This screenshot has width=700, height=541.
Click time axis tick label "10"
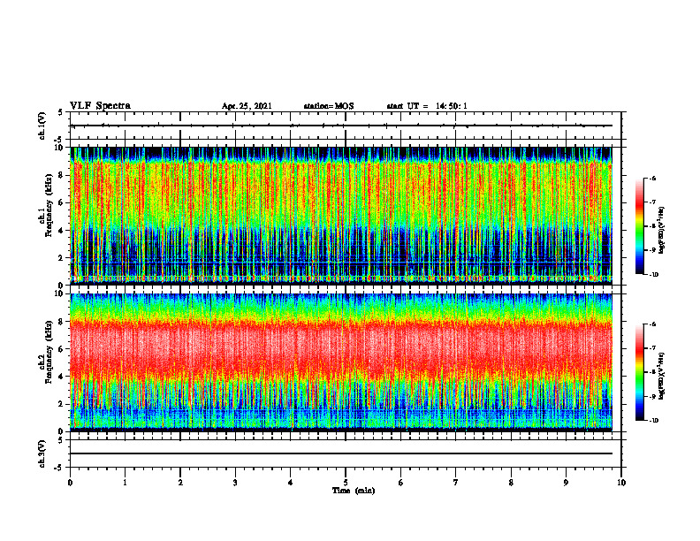[621, 483]
